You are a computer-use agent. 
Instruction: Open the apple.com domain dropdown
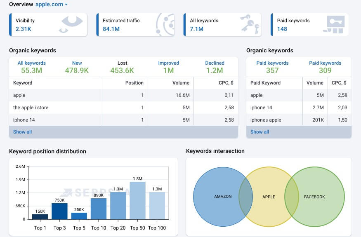pos(52,5)
